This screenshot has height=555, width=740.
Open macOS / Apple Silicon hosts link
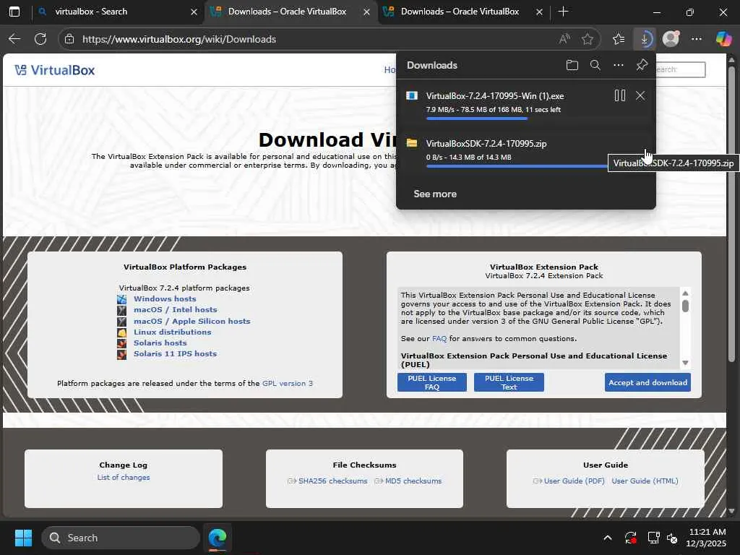click(x=192, y=321)
